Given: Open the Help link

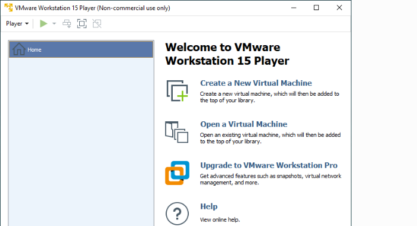Looking at the screenshot, I should tap(208, 206).
